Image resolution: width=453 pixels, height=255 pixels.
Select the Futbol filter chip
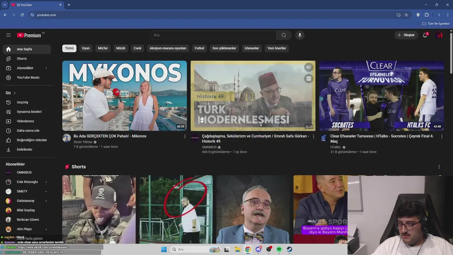tap(199, 48)
